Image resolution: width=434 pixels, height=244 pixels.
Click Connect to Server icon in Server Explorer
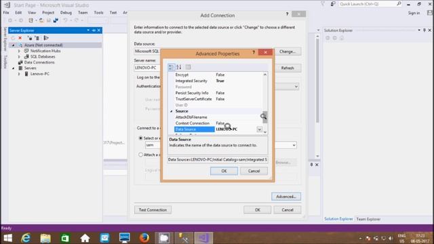(37, 38)
